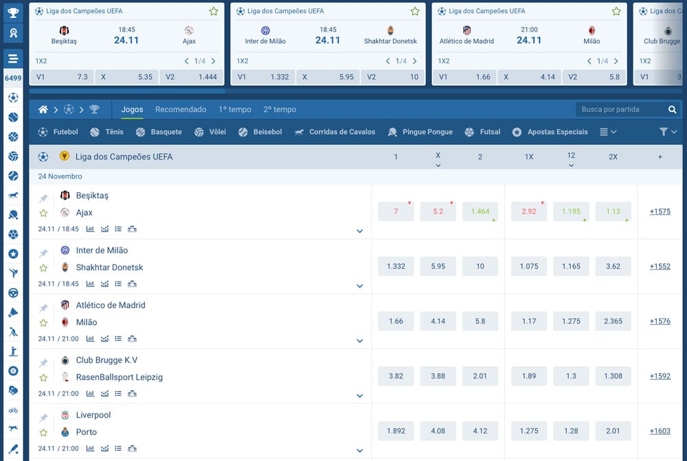The image size is (687, 461).
Task: Select the billiards 8-ball icon in sidebar
Action: click(13, 371)
